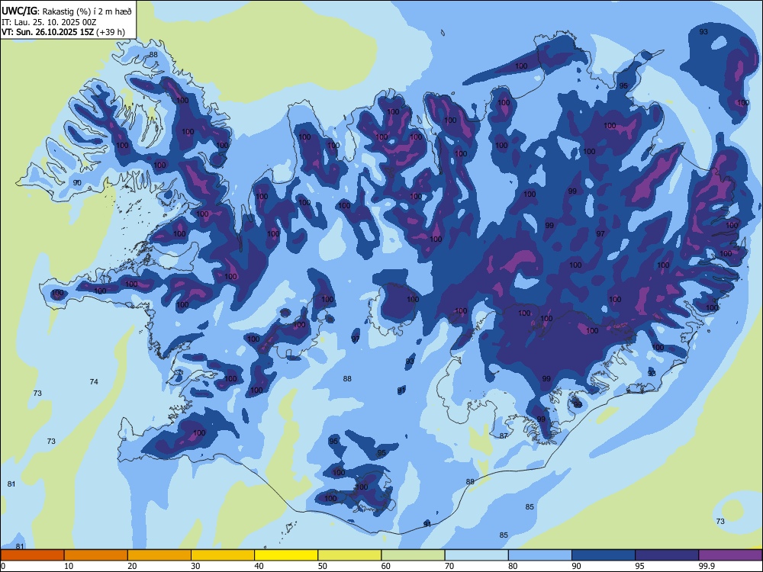Click the pale green 60–70 legend swatch
The width and height of the screenshot is (763, 572).
pos(413,555)
